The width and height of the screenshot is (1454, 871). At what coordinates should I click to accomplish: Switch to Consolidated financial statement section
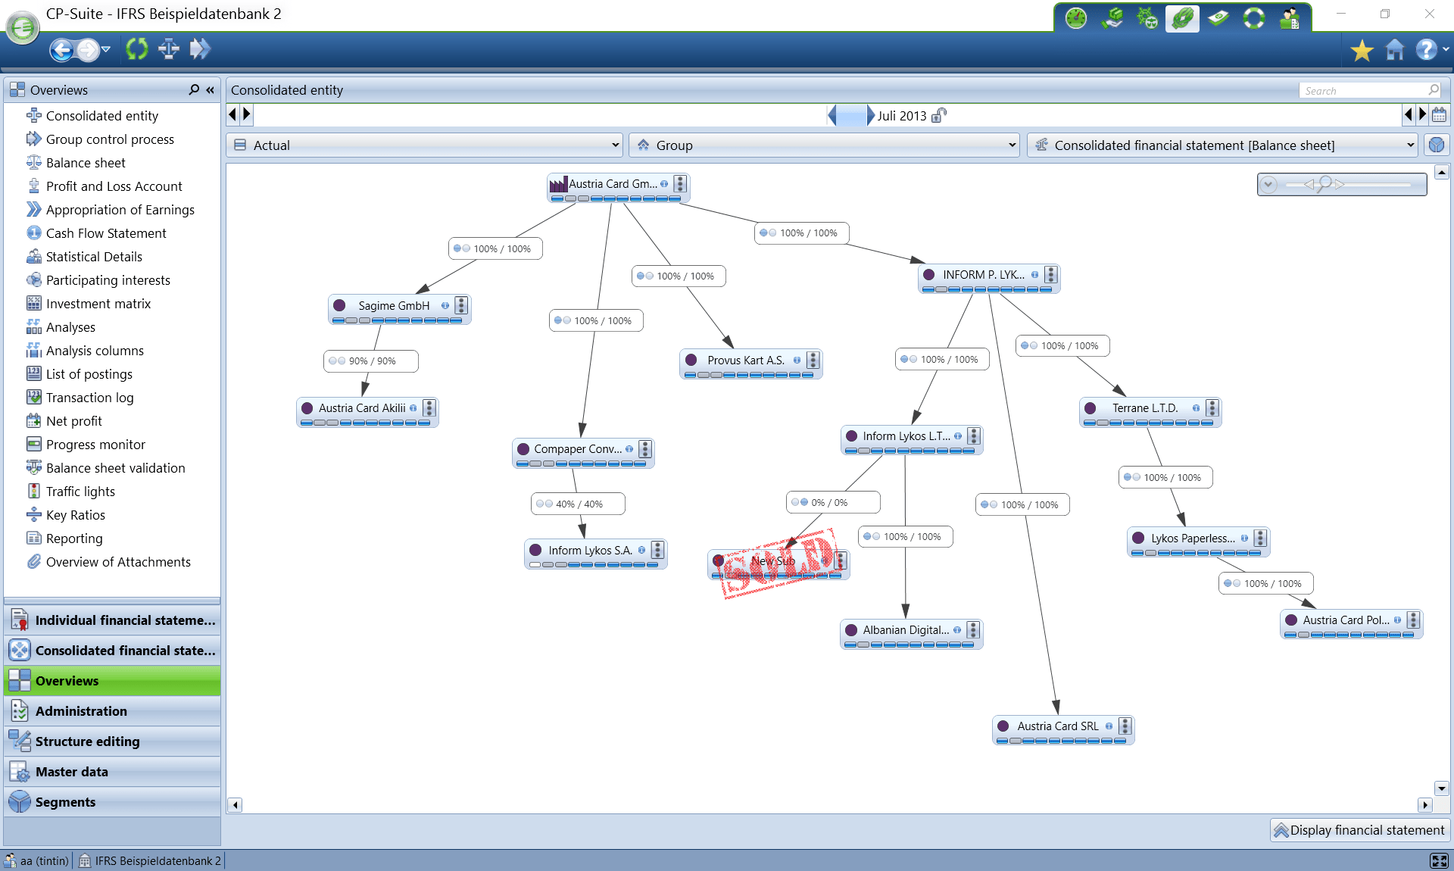(112, 651)
